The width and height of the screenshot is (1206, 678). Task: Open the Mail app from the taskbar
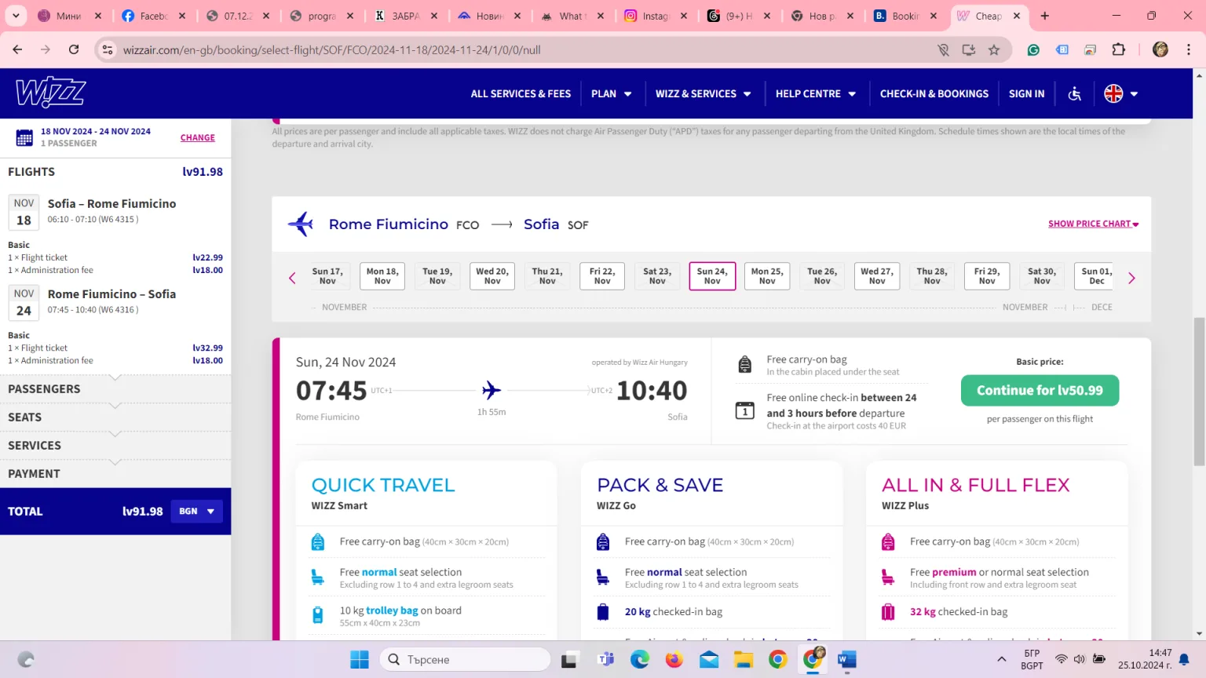pos(709,660)
